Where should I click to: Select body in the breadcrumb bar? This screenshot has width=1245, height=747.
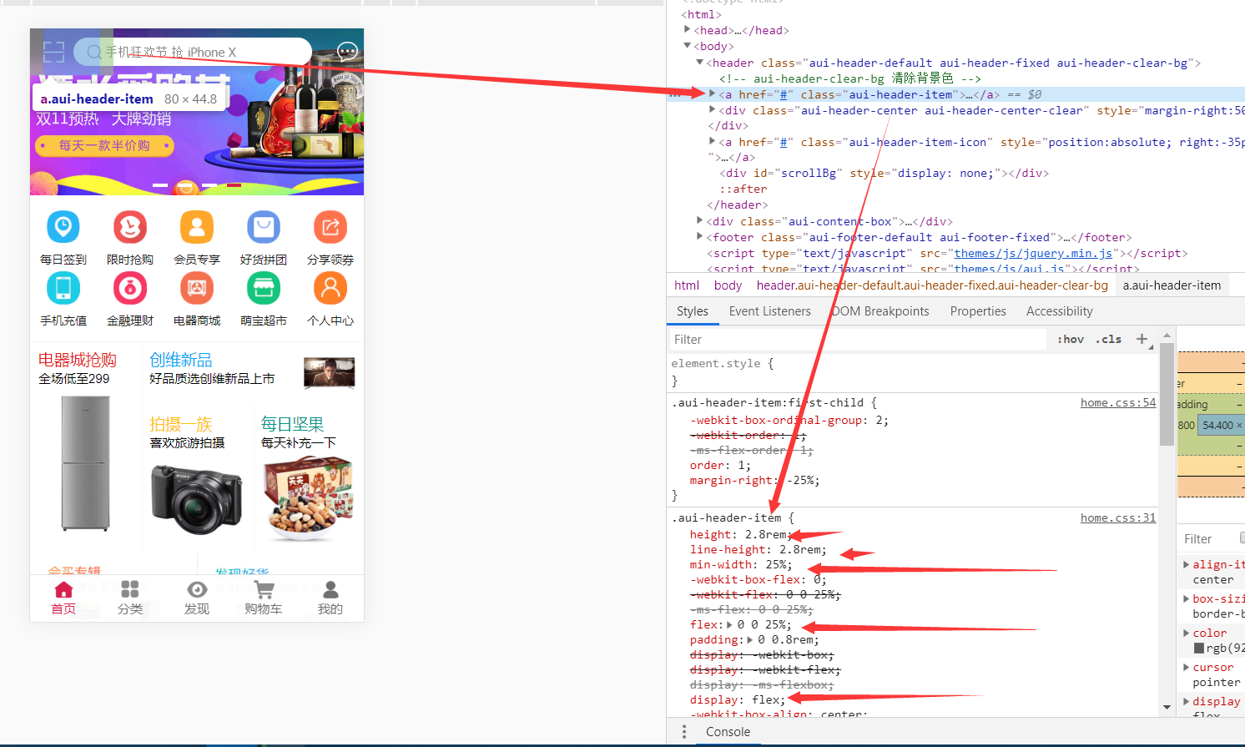click(x=728, y=285)
